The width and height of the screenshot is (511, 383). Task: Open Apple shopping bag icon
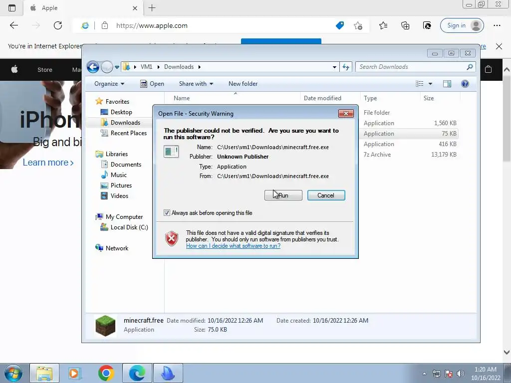click(488, 69)
